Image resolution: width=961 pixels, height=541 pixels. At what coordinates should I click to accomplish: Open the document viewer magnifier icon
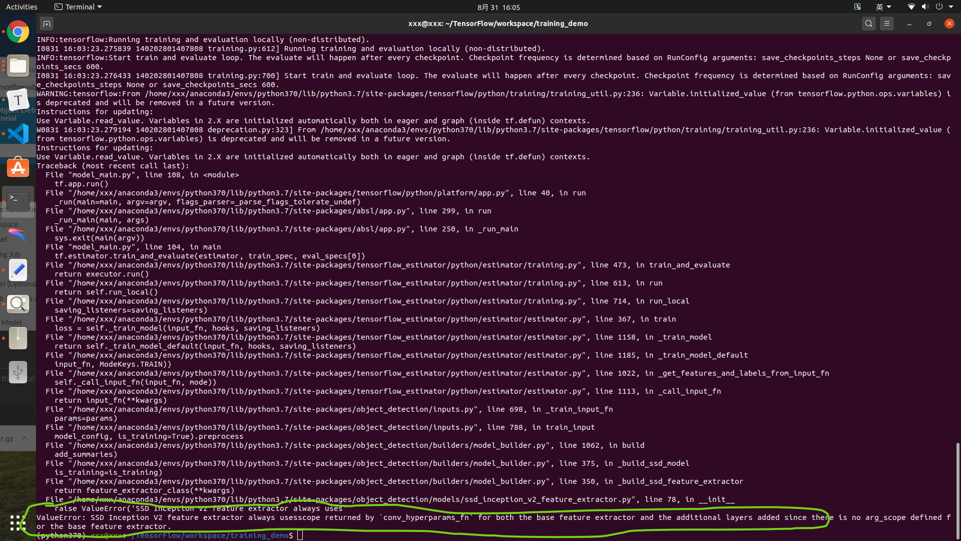pyautogui.click(x=18, y=304)
